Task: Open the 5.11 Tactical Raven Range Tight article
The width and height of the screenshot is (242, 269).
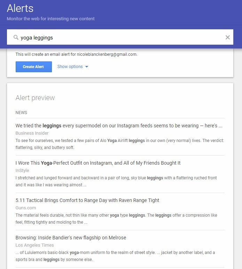Action: [x=87, y=200]
